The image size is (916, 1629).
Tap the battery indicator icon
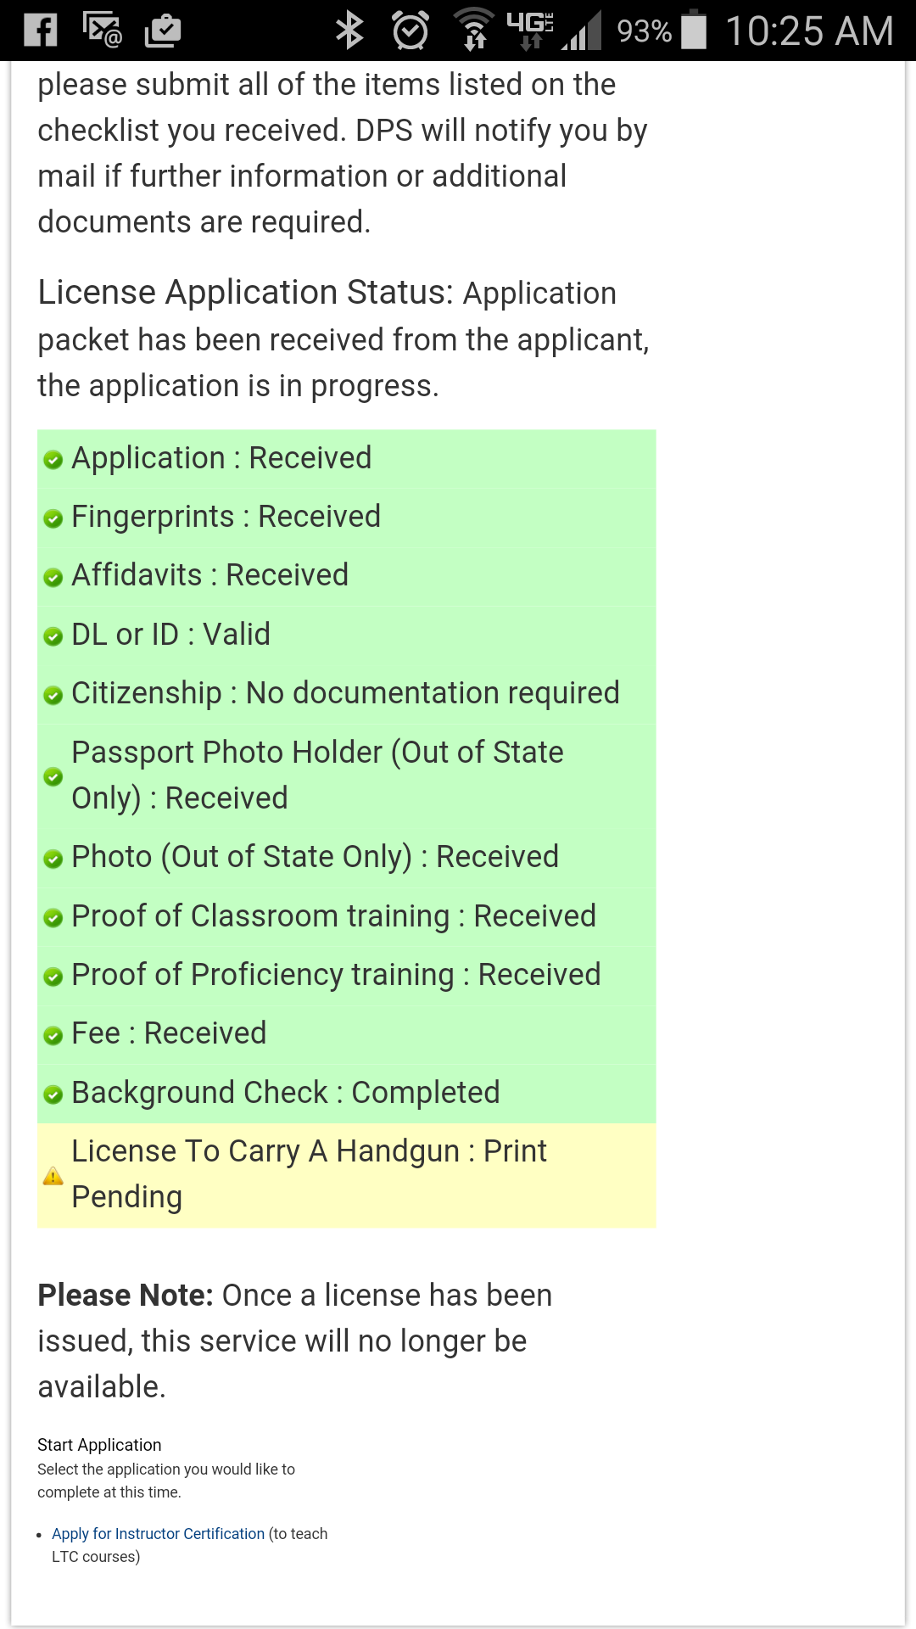coord(694,31)
